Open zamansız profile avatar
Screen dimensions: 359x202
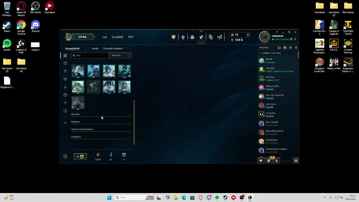pos(264,37)
